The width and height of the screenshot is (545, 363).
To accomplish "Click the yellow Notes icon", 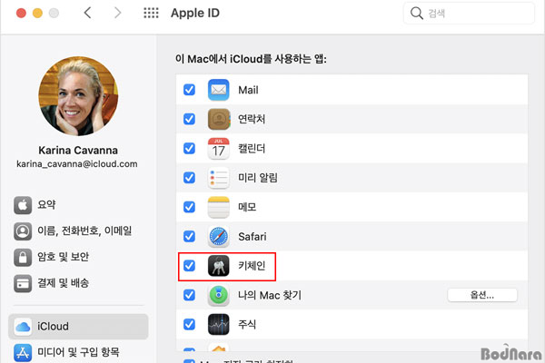I will pyautogui.click(x=219, y=207).
